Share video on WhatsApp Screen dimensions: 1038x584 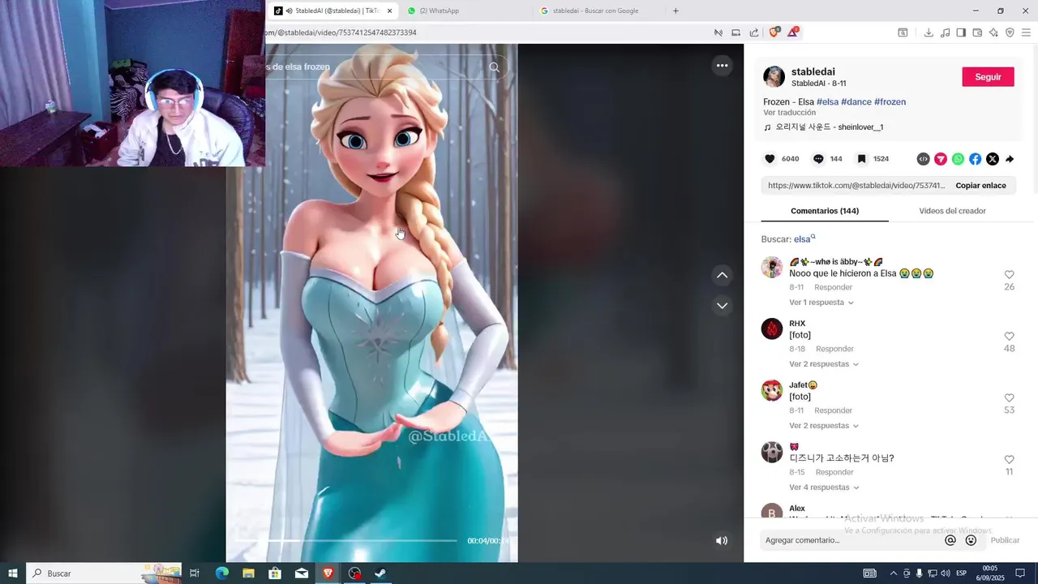point(958,159)
